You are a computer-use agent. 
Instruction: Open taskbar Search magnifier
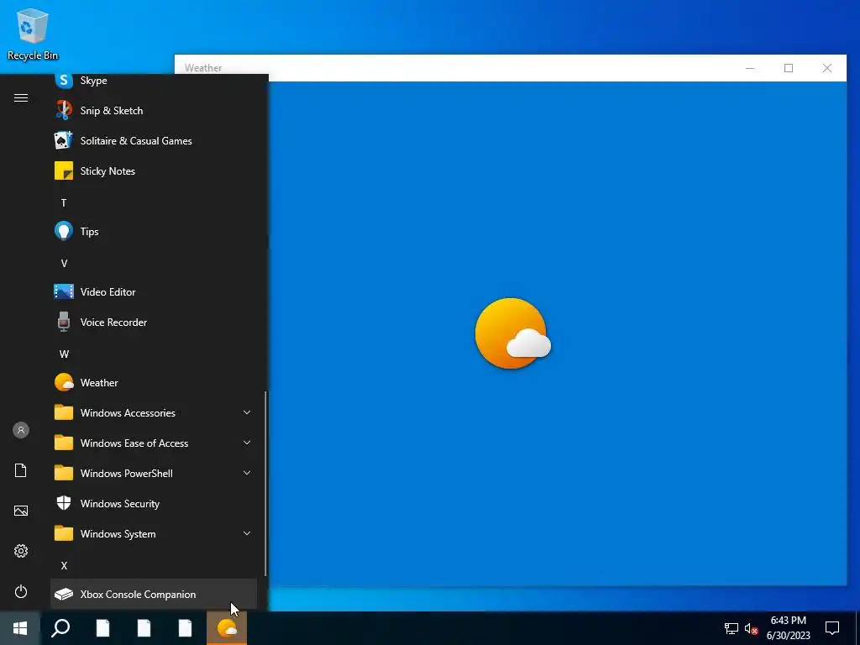[60, 628]
